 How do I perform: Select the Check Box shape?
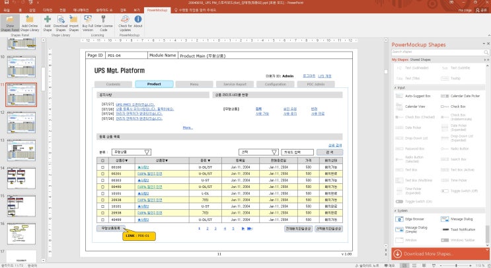[x=453, y=107]
